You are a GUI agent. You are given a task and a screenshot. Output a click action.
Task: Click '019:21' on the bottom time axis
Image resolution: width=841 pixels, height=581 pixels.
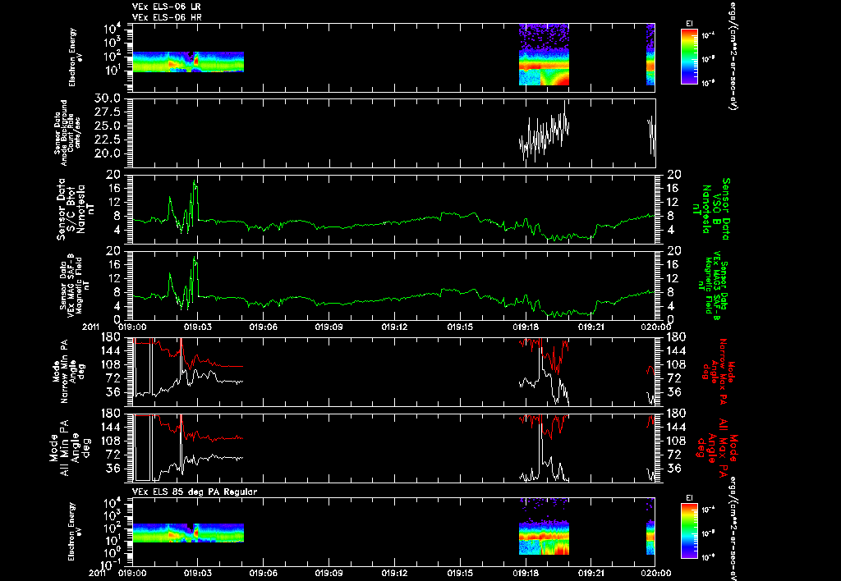point(591,573)
